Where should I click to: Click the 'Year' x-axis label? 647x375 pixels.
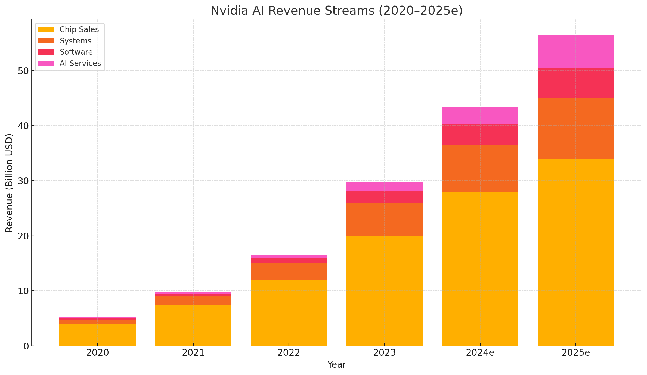click(337, 365)
